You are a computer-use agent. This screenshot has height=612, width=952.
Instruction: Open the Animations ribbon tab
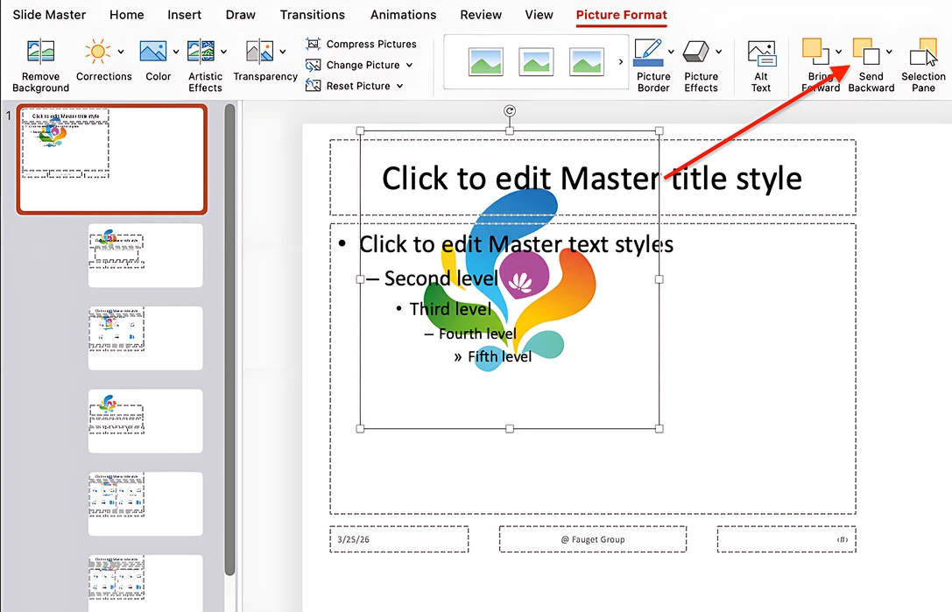(403, 14)
